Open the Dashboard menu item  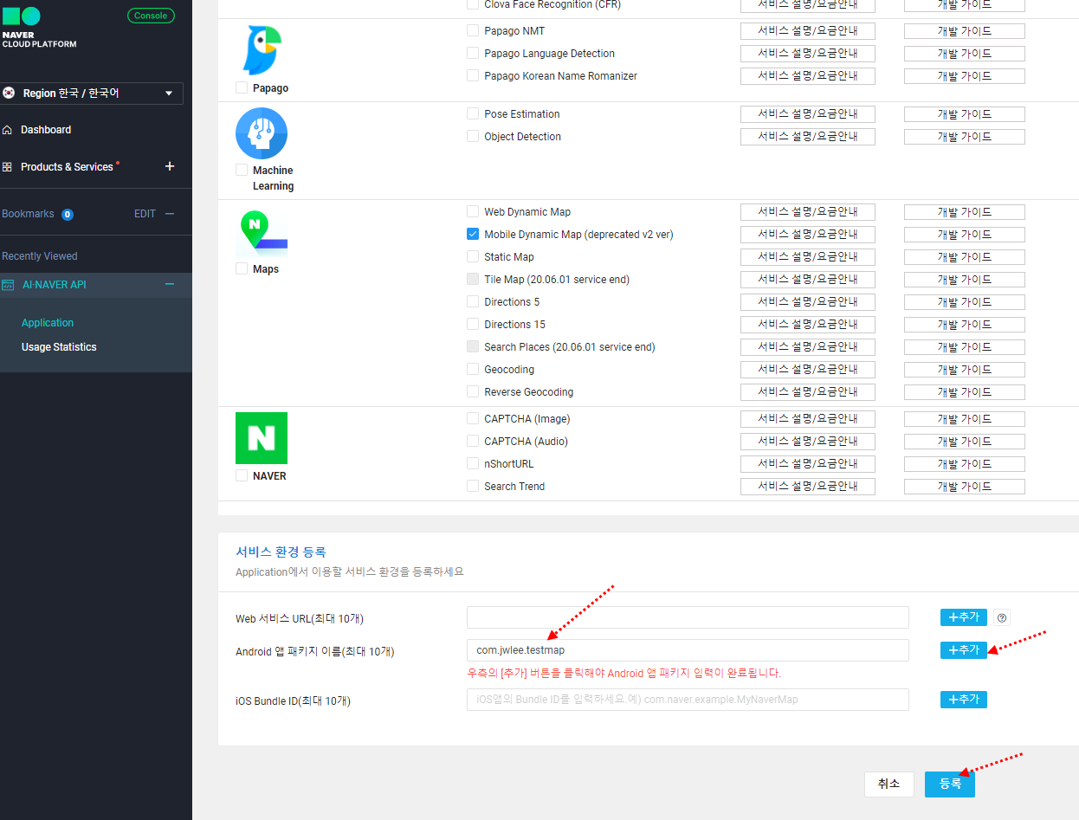point(46,130)
